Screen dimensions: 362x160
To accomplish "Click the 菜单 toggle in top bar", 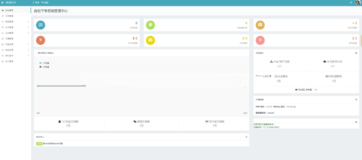I will [36, 2].
